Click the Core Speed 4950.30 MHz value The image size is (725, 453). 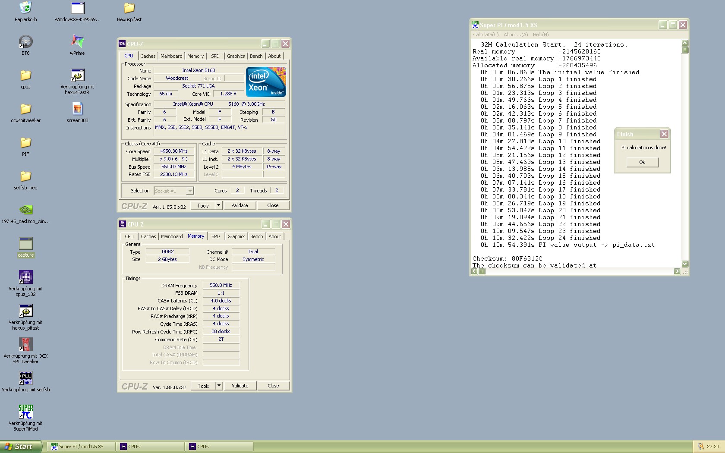click(x=174, y=151)
